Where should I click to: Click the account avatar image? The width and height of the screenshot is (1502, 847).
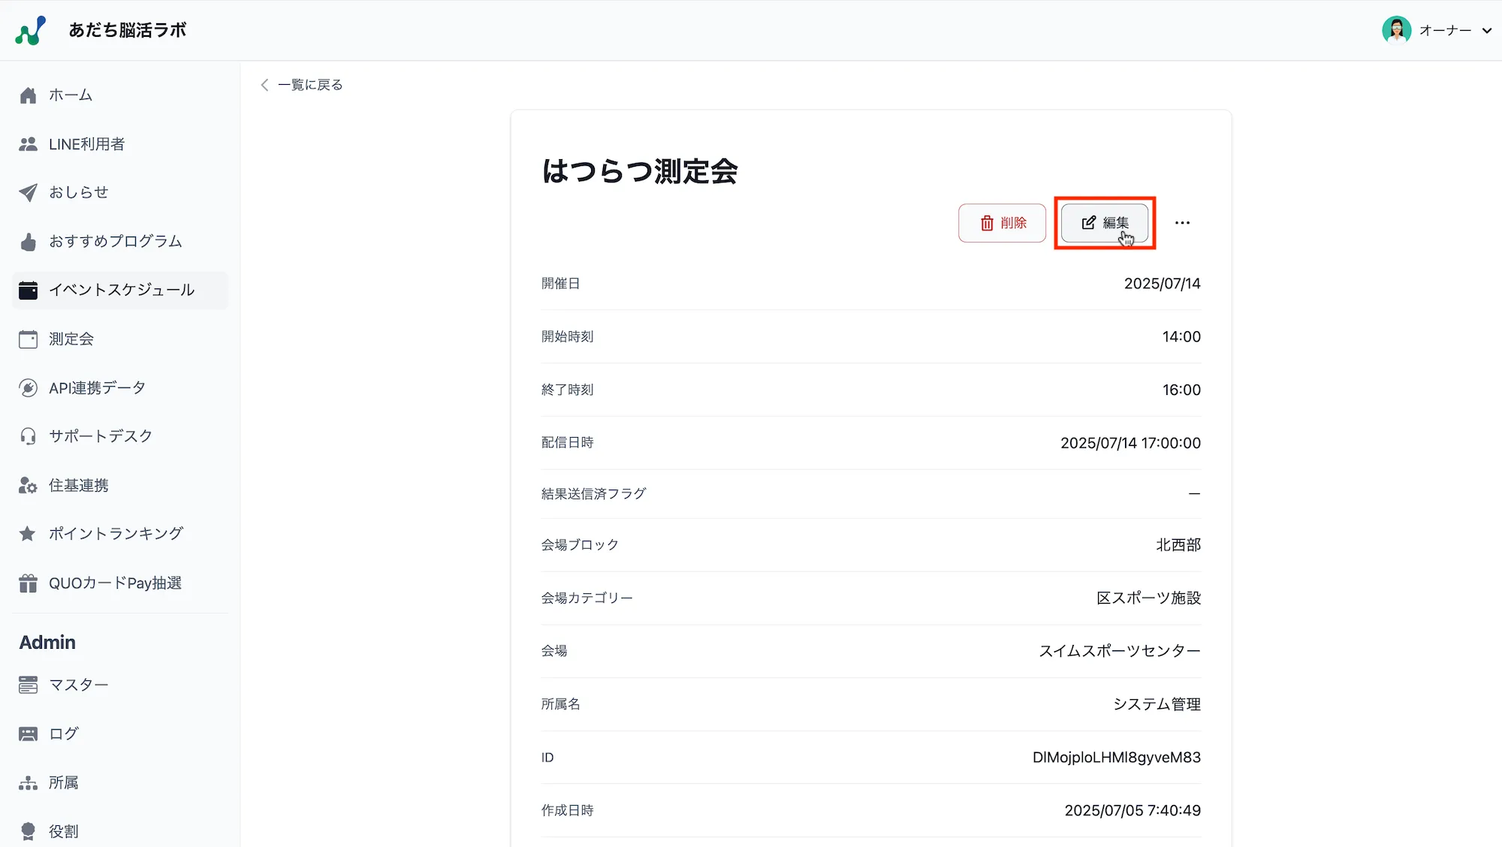1395,30
